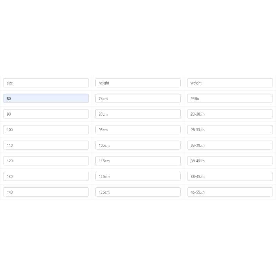Screen dimensions: 276x276
Task: Select the height field showing 115cm
Action: click(138, 161)
